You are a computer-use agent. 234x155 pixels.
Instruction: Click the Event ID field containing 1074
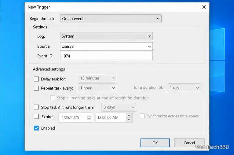(106, 56)
